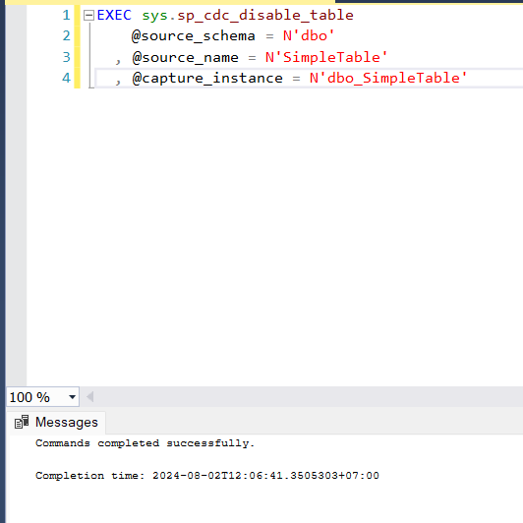Click the @source_name parameter
This screenshot has height=523, width=523.
(x=186, y=57)
